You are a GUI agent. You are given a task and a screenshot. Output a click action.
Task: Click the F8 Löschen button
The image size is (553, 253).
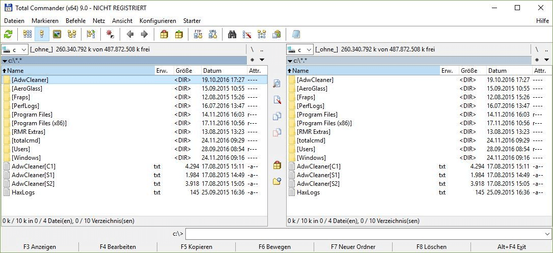[x=431, y=247]
